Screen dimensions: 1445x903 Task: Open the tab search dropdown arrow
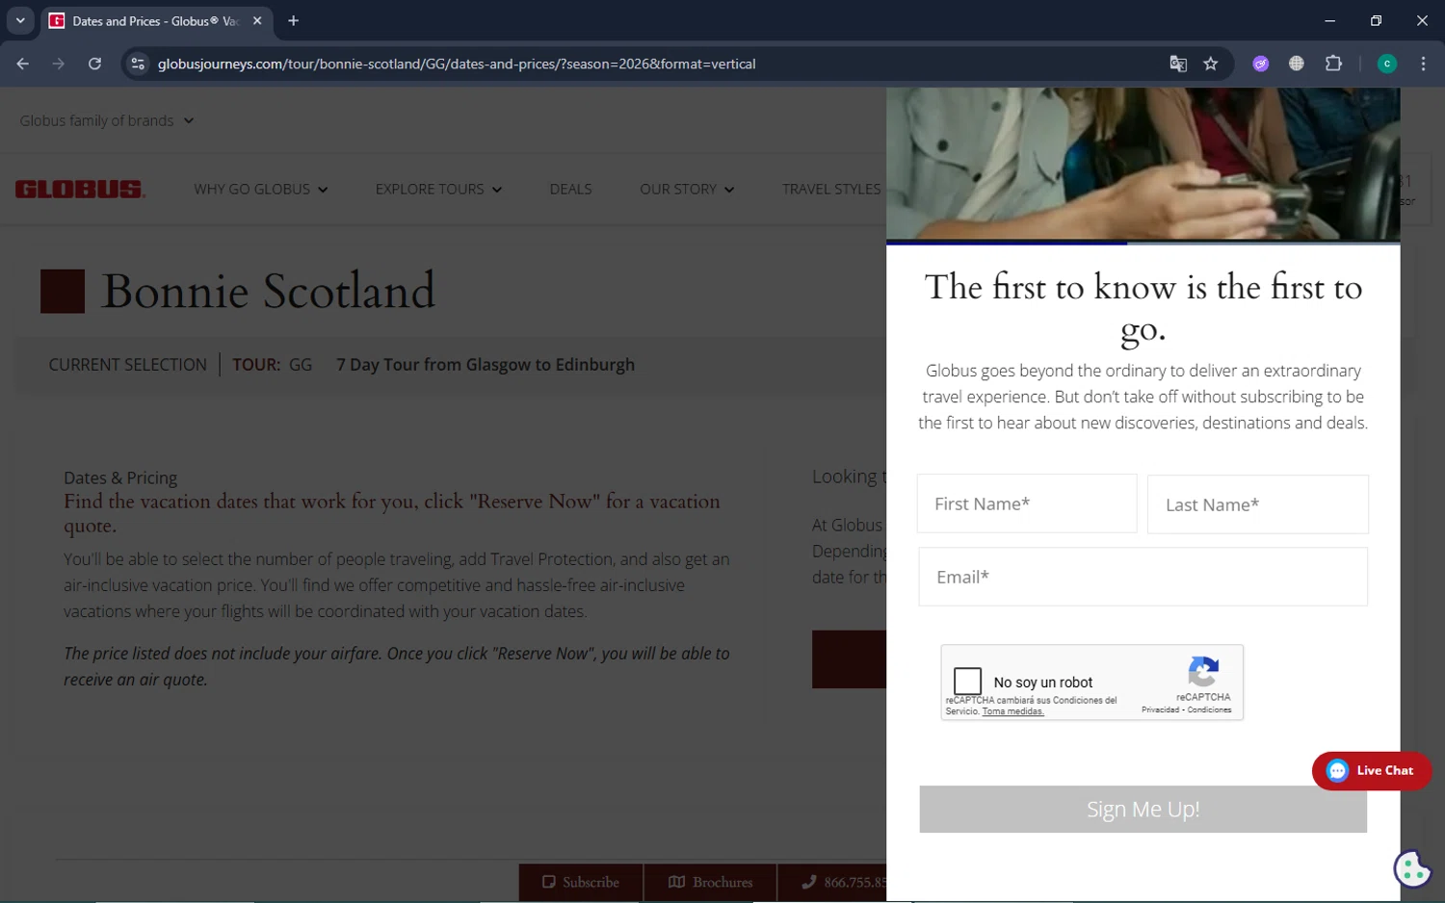20,20
